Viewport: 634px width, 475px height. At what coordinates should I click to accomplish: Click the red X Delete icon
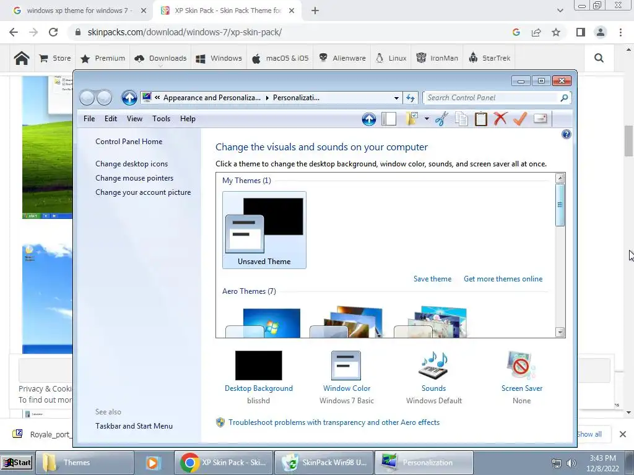point(500,119)
